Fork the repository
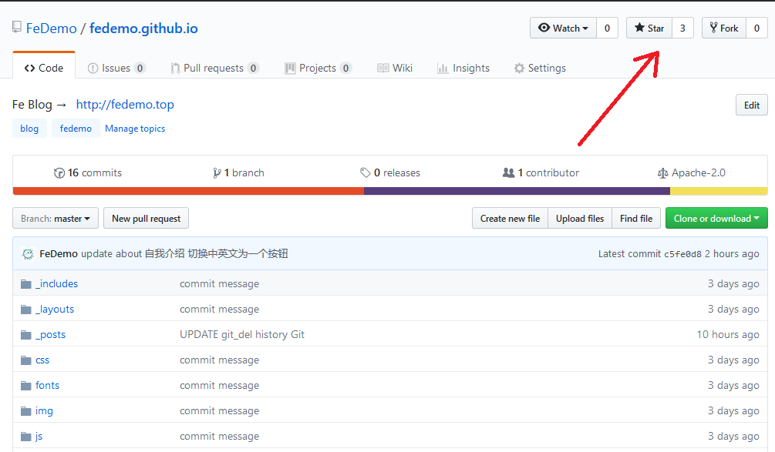775x452 pixels. coord(724,28)
